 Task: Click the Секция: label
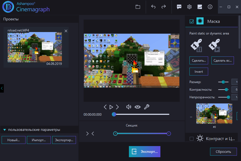(x=132, y=125)
